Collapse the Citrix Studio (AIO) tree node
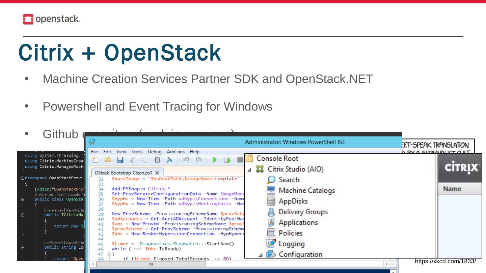Viewport: 486px width, 273px height. [249, 170]
